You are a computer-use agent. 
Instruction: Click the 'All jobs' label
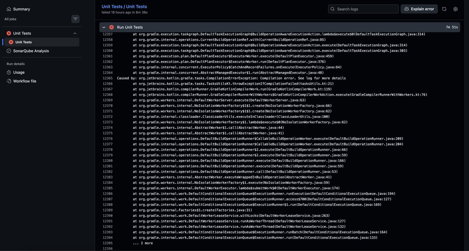(x=11, y=19)
